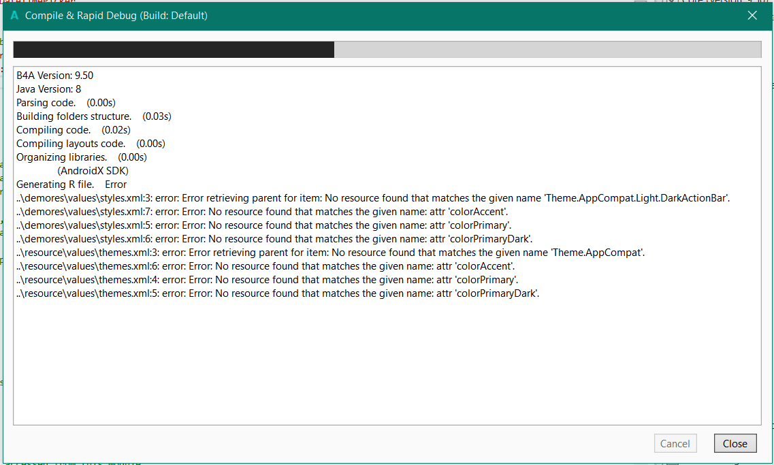Select the themes.xml:5 colorPrimaryDark error line
Screen dimensions: 774x465
(x=278, y=293)
